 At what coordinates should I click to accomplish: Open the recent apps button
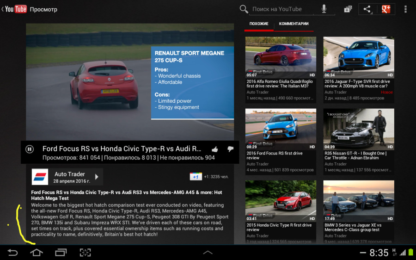pos(61,252)
